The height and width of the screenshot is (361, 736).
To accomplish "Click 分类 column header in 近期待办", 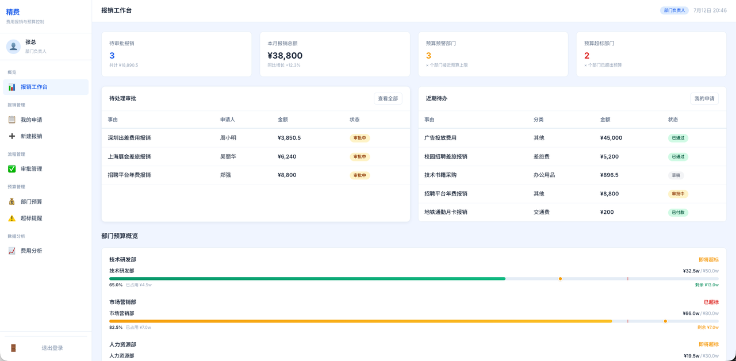I will point(539,120).
